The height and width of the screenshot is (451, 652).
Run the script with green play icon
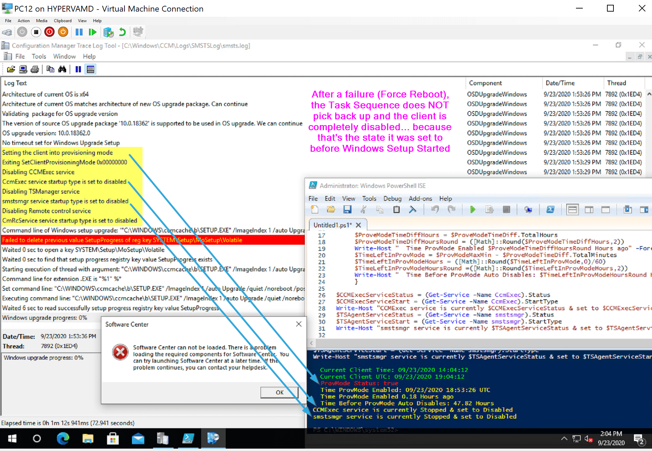point(473,210)
